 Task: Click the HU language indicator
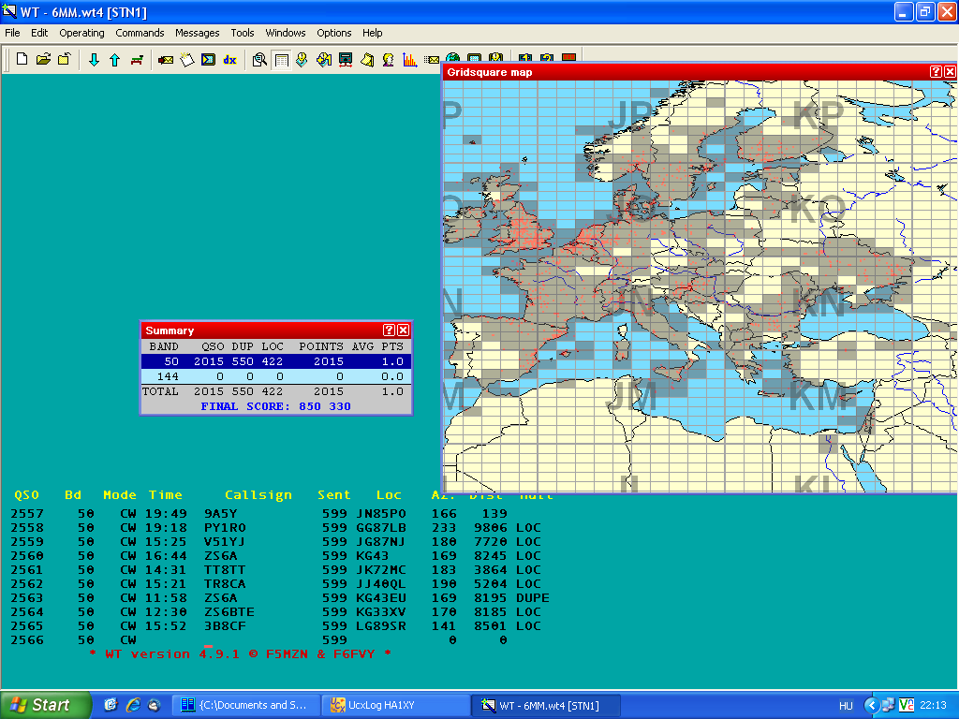coord(846,706)
